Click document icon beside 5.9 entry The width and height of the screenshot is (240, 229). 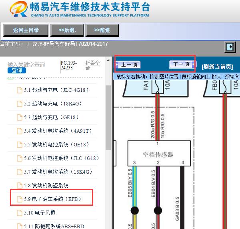point(20,199)
